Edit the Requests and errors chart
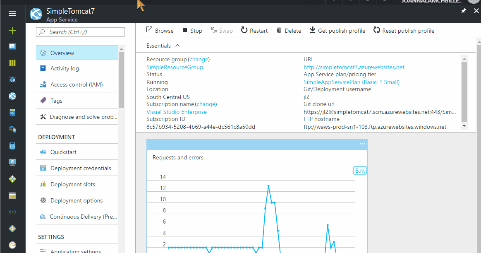 pyautogui.click(x=359, y=170)
